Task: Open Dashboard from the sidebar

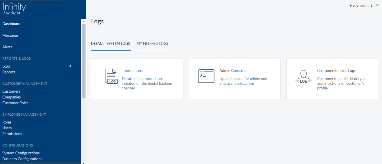Action: pyautogui.click(x=11, y=24)
